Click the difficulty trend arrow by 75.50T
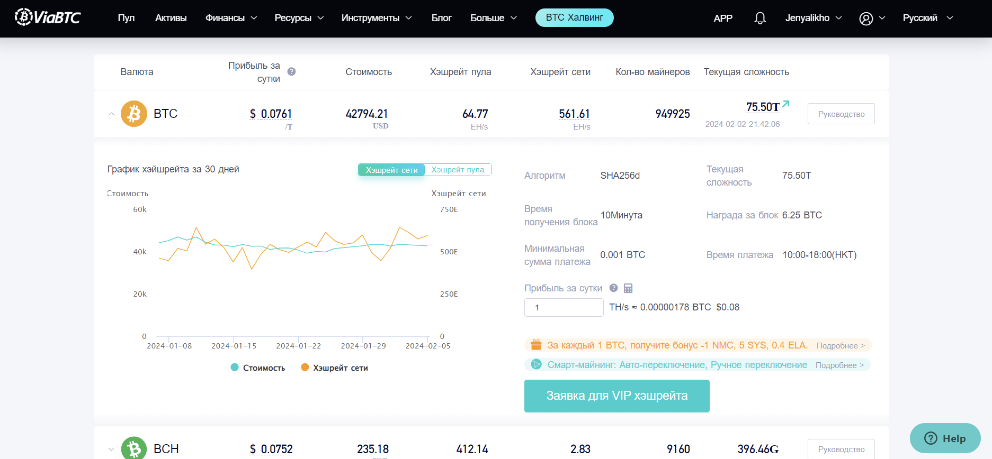 pyautogui.click(x=785, y=104)
